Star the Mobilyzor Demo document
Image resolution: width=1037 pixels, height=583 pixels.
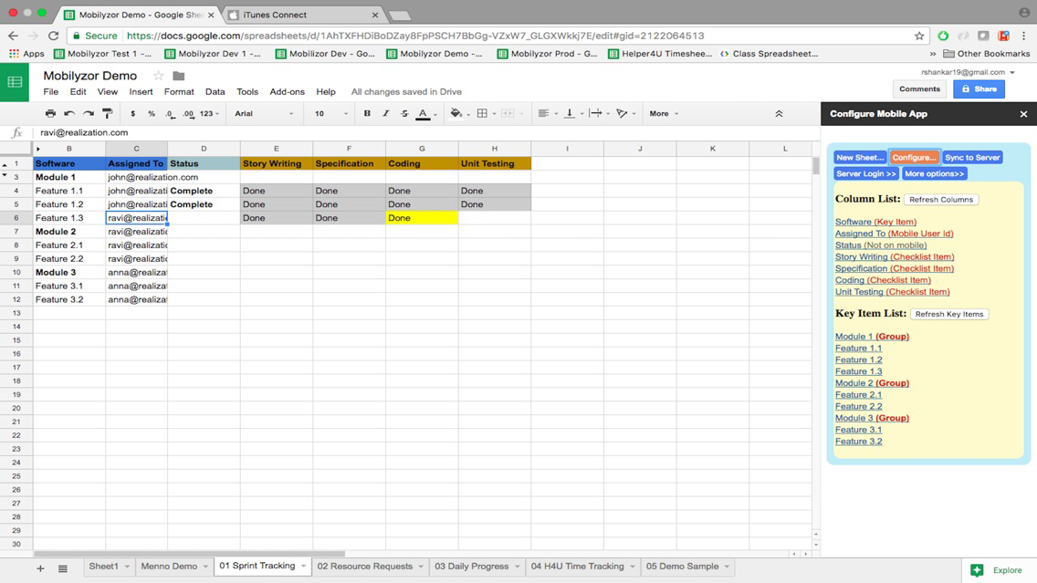point(158,76)
